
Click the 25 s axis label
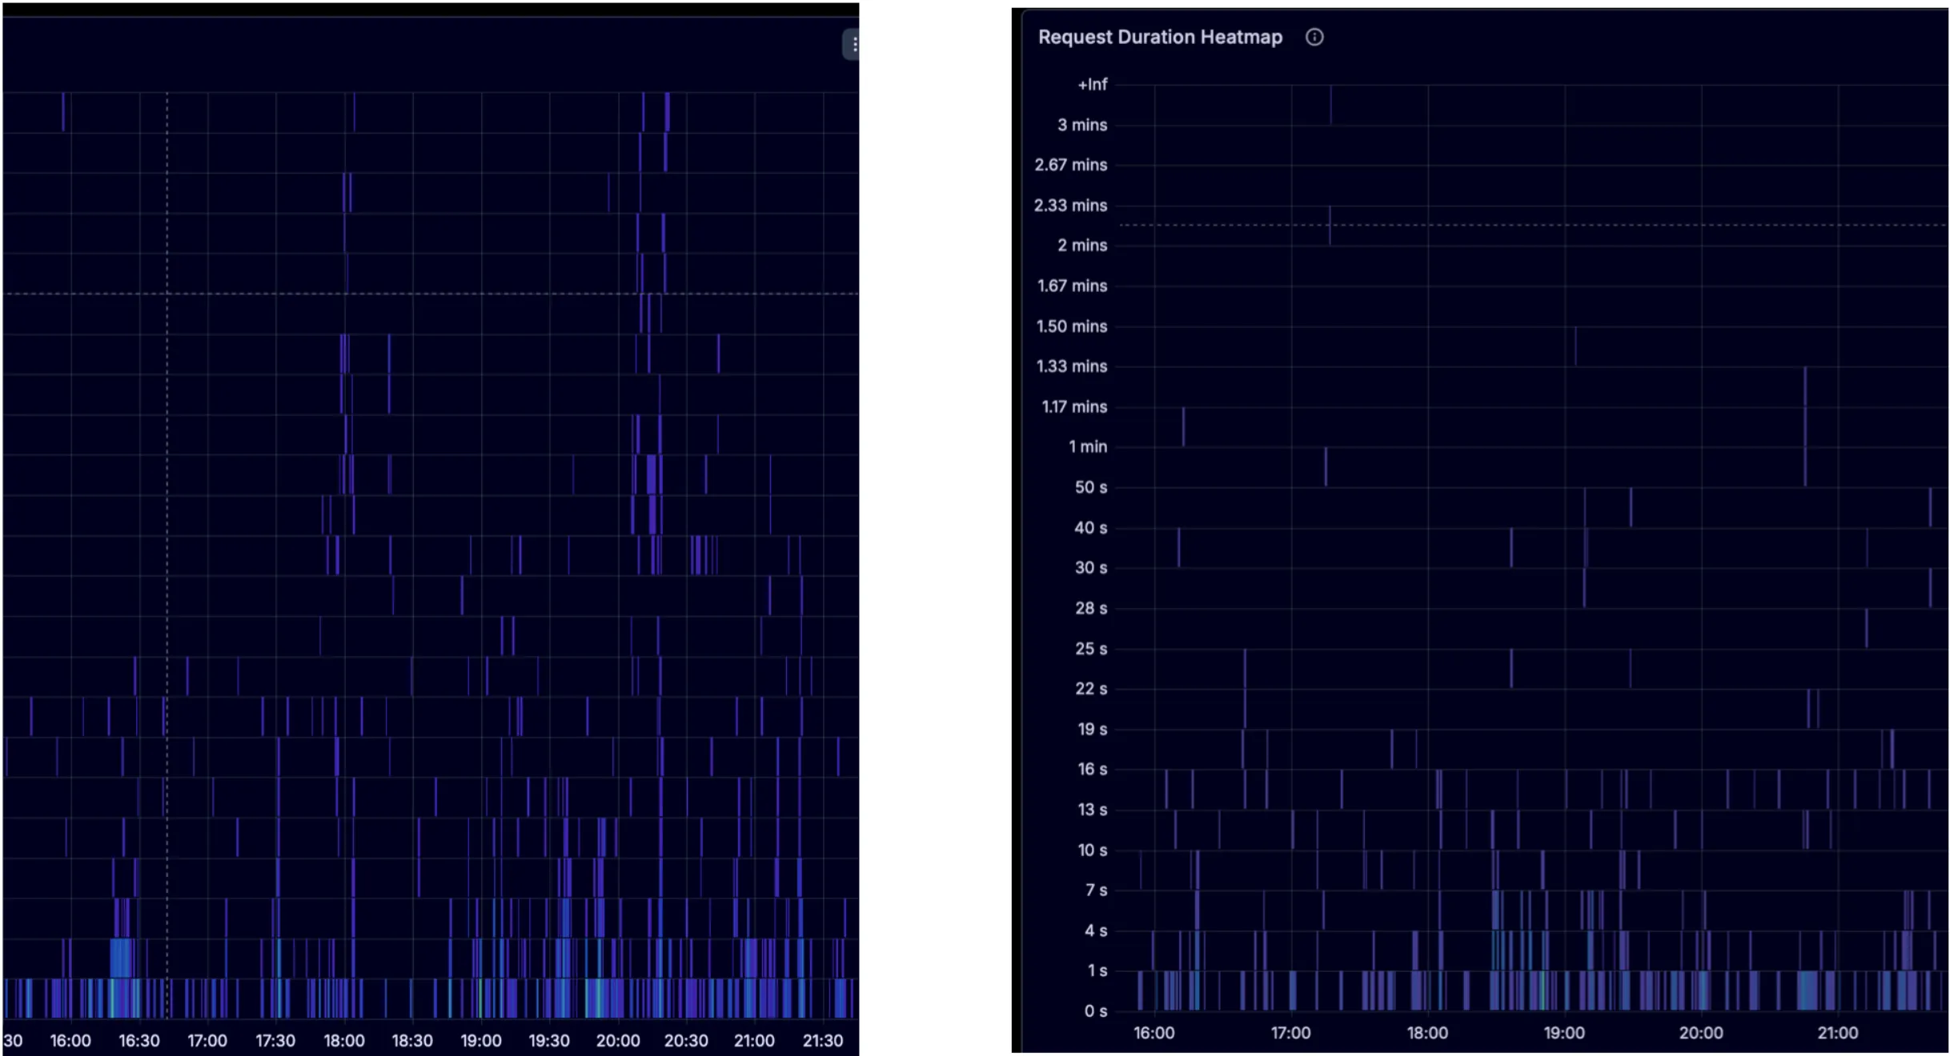coord(1091,649)
